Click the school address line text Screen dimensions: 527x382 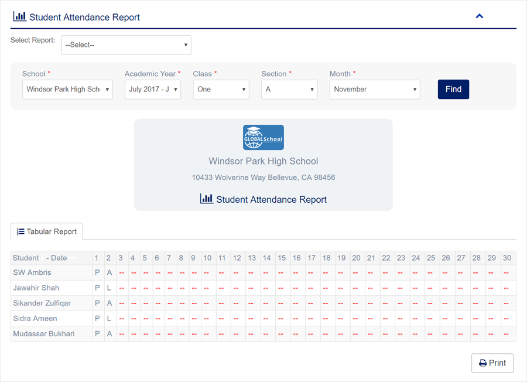(x=263, y=178)
